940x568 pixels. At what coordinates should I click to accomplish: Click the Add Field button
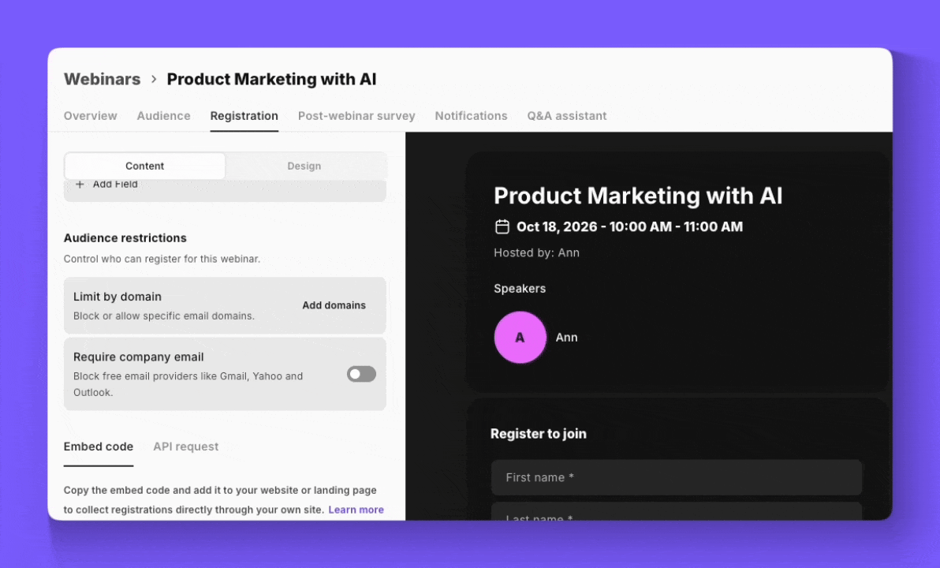click(x=106, y=184)
